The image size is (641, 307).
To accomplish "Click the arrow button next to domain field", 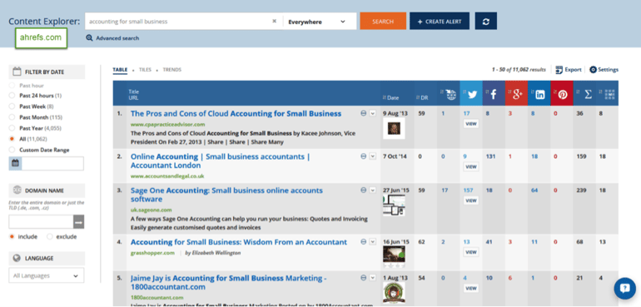I will (78, 222).
